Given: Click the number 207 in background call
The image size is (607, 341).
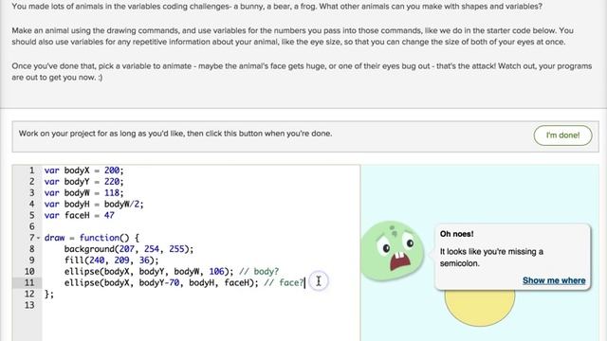Looking at the screenshot, I should click(x=126, y=249).
